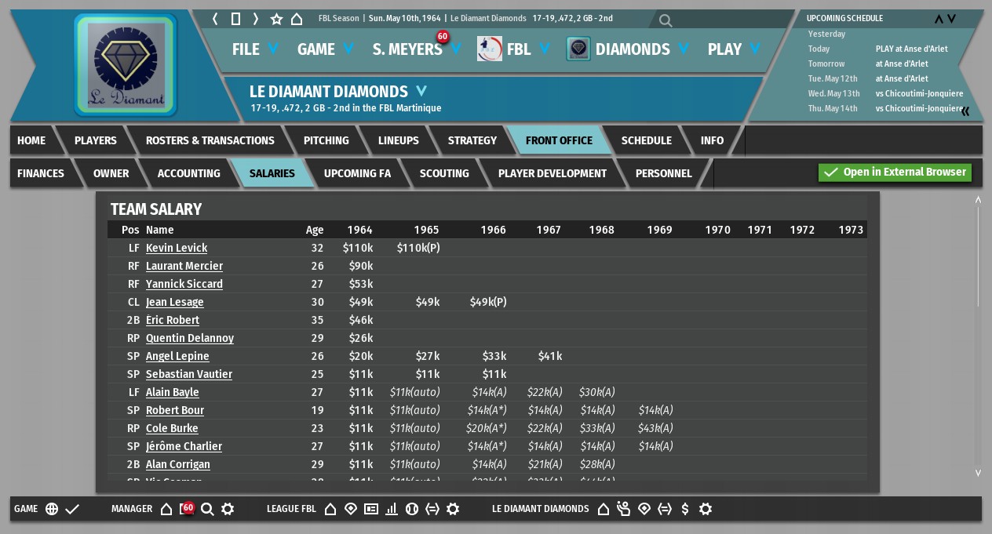992x534 pixels.
Task: Open the SCOUTING sub-tab
Action: 444,173
